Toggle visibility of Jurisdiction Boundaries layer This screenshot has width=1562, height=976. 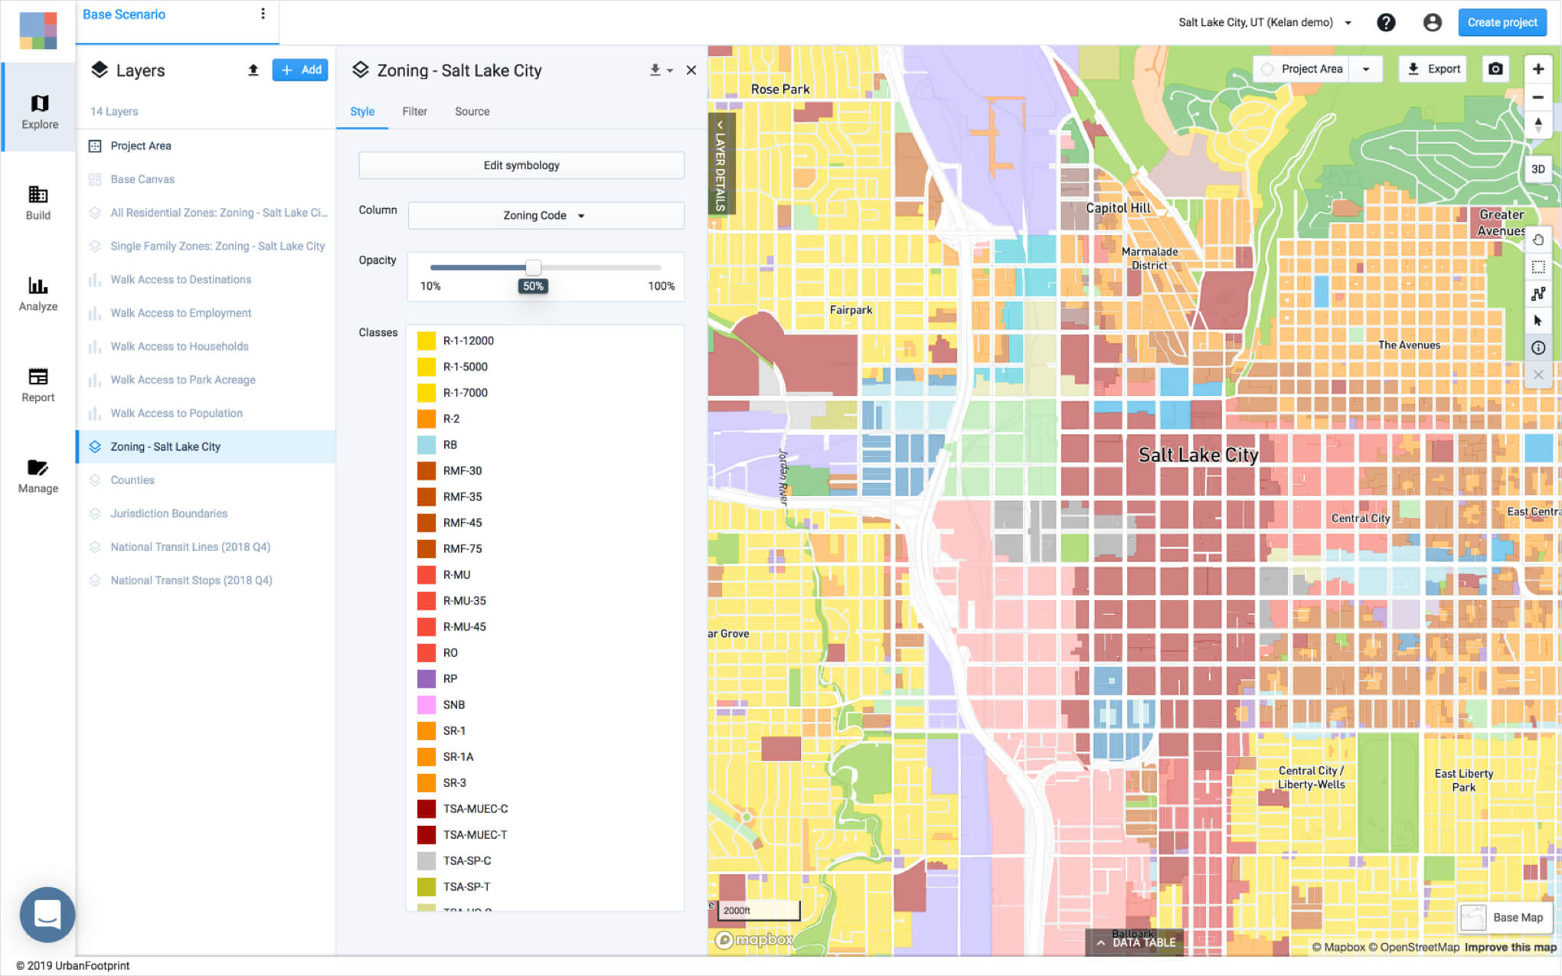(x=94, y=514)
